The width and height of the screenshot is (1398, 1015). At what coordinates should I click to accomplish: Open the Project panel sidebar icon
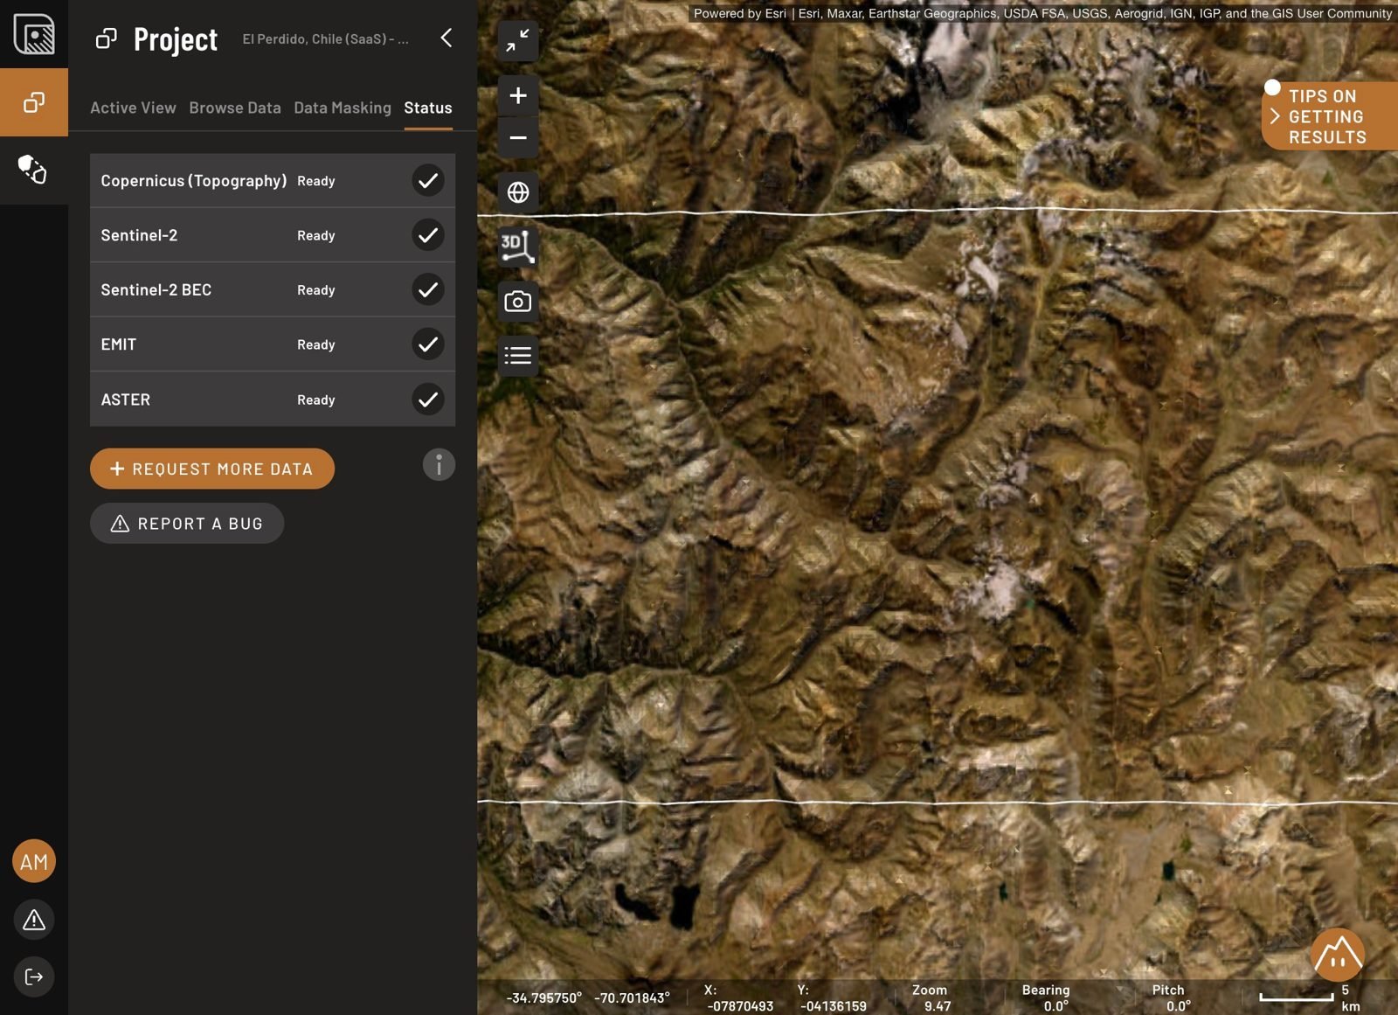pos(34,102)
